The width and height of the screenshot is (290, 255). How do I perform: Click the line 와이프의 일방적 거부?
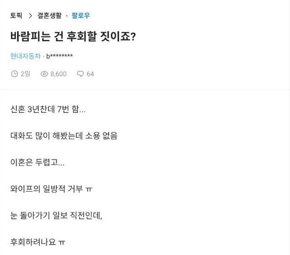click(x=51, y=189)
